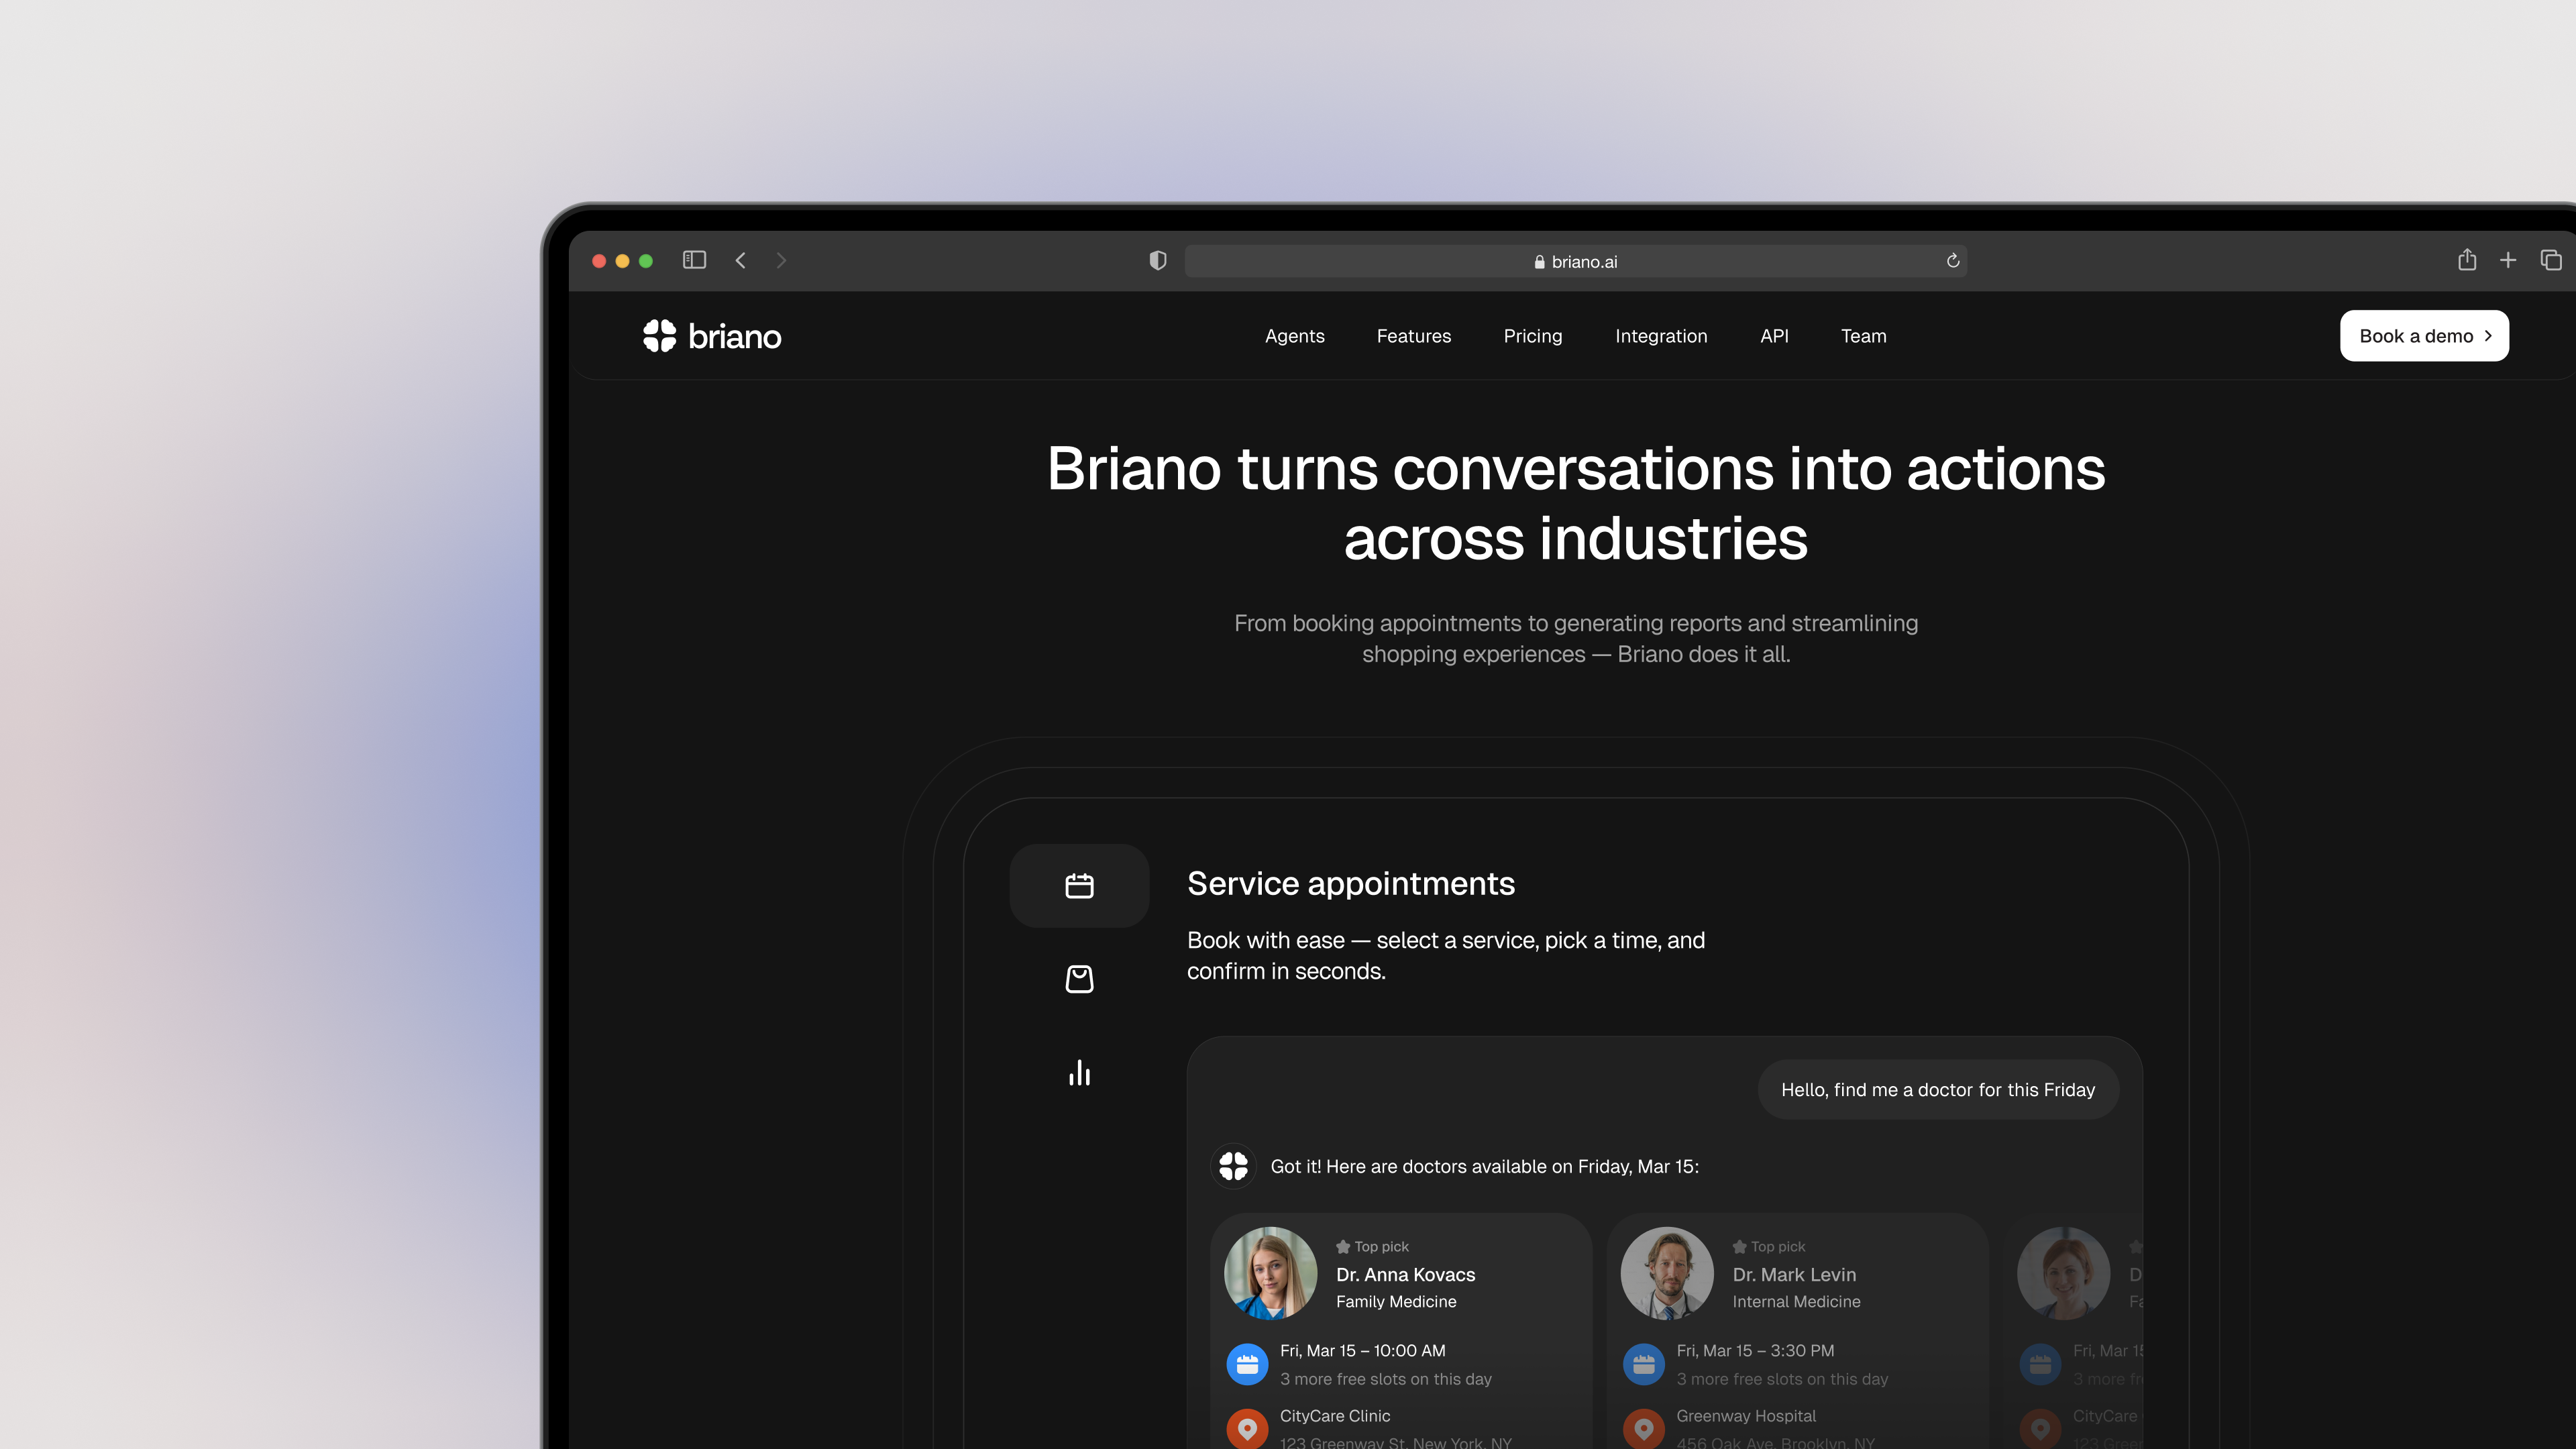
Task: Click Internal Medicine under Mark Levin
Action: point(1796,1301)
